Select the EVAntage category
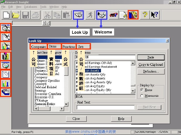The width and height of the screenshot is (181, 135). pyautogui.click(x=41, y=100)
